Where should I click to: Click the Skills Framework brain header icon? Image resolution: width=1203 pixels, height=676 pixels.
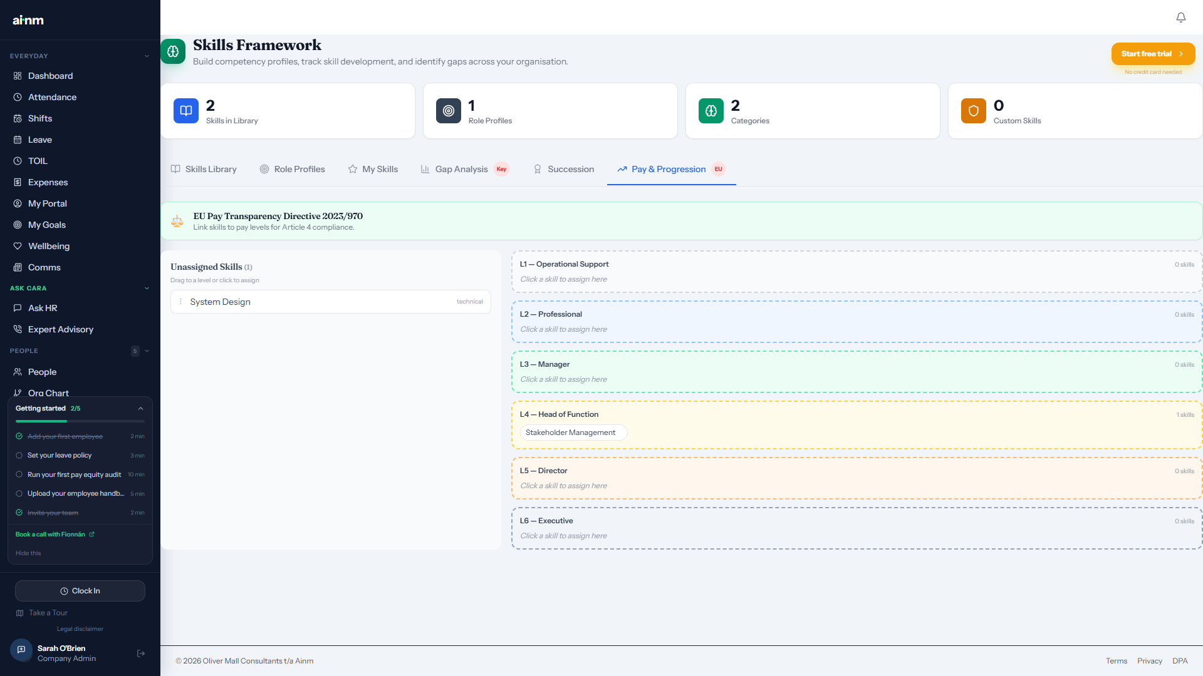[173, 51]
